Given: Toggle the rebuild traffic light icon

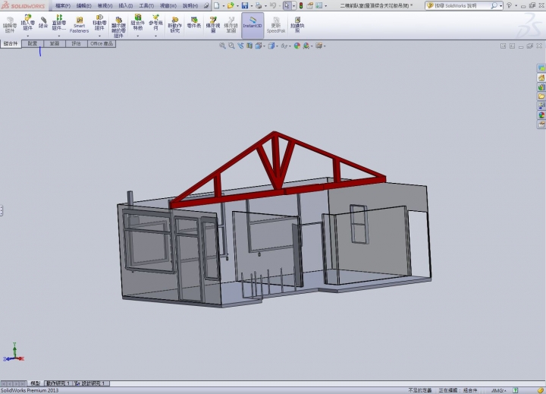Looking at the screenshot, I should (x=302, y=5).
